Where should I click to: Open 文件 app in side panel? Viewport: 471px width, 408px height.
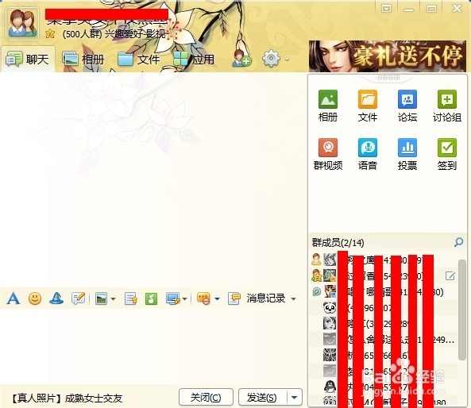pos(368,106)
